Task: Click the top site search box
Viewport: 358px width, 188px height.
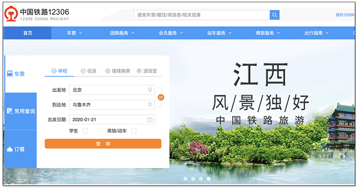Action: click(x=202, y=15)
